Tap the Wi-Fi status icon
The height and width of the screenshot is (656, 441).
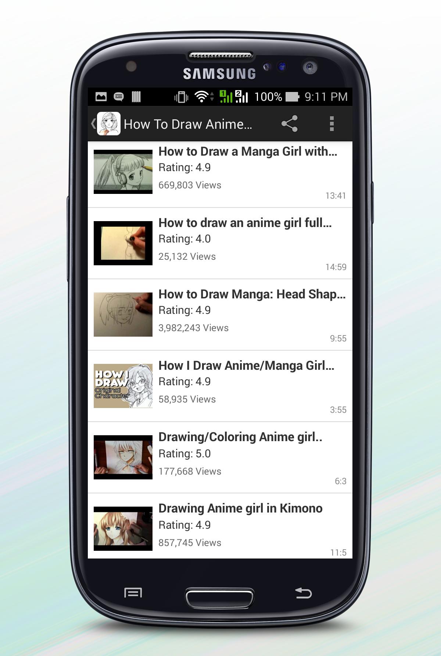201,96
